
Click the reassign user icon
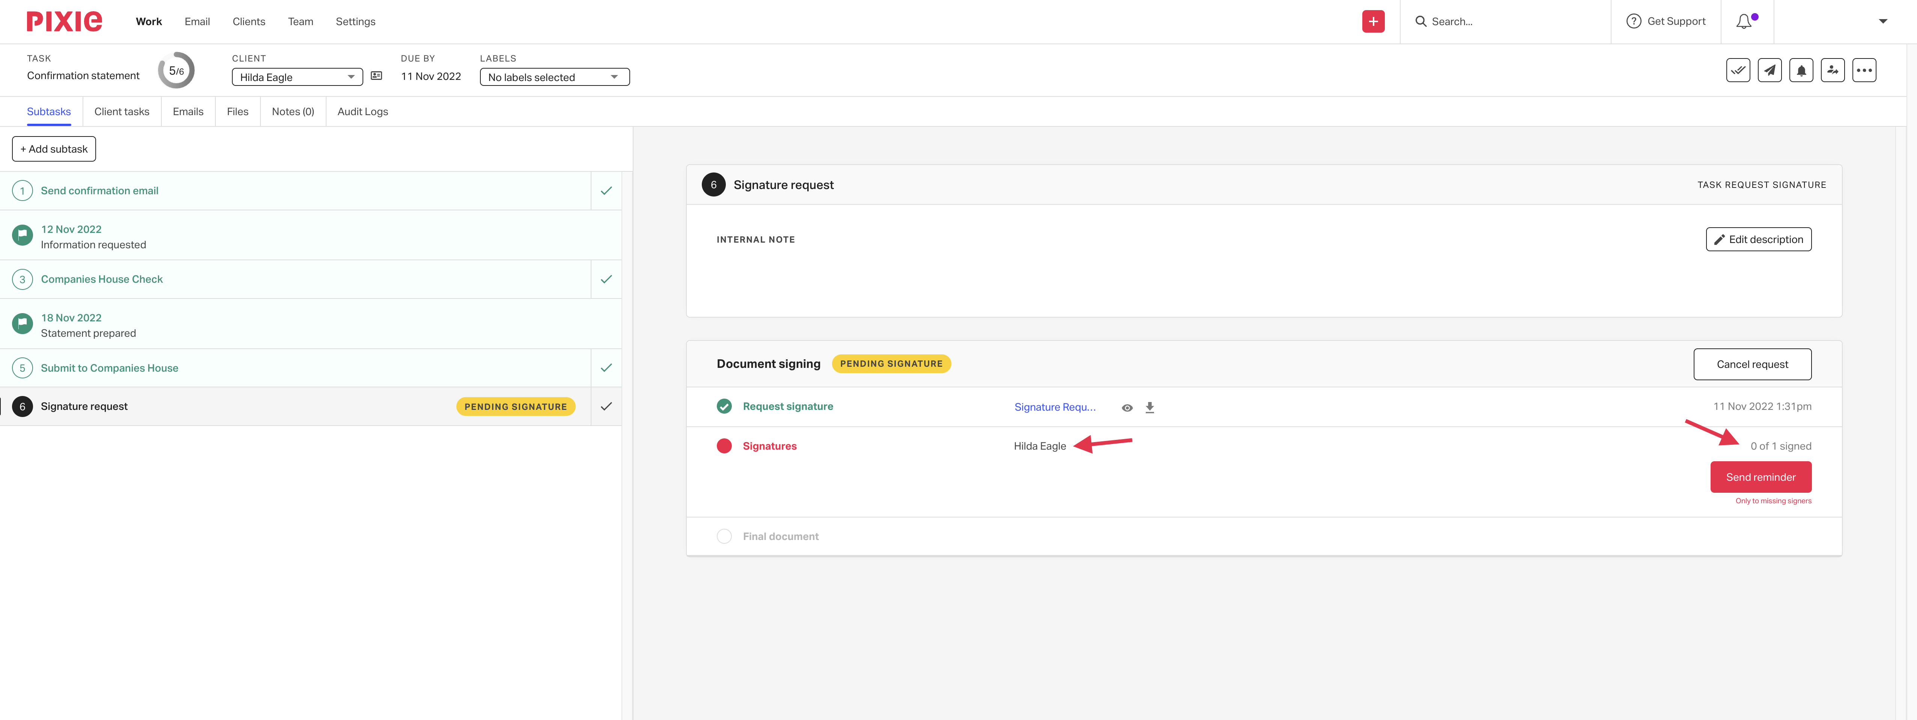(1832, 70)
